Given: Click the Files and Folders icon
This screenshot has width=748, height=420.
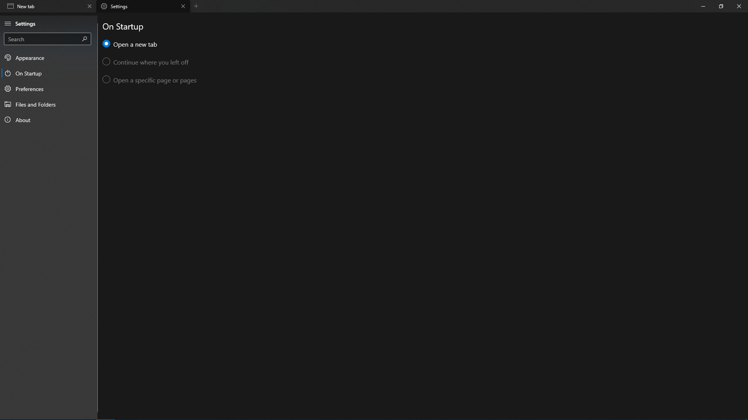Looking at the screenshot, I should (x=8, y=105).
